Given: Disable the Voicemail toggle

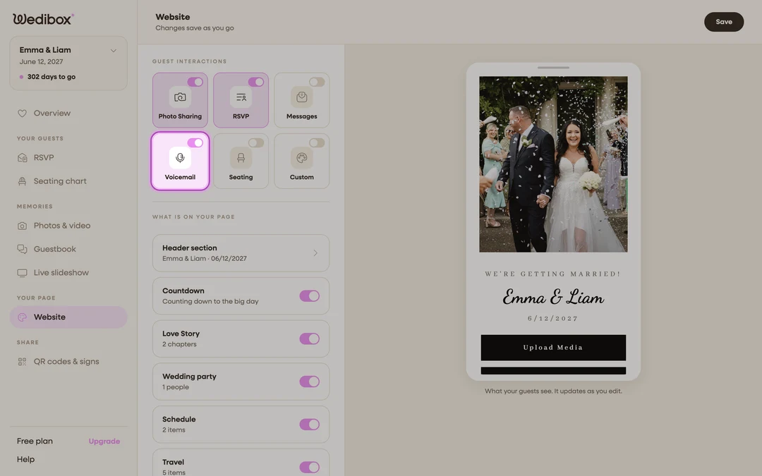Looking at the screenshot, I should [195, 142].
